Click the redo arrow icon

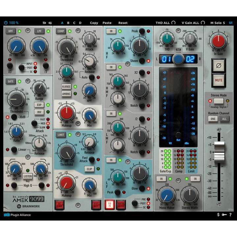50,23
